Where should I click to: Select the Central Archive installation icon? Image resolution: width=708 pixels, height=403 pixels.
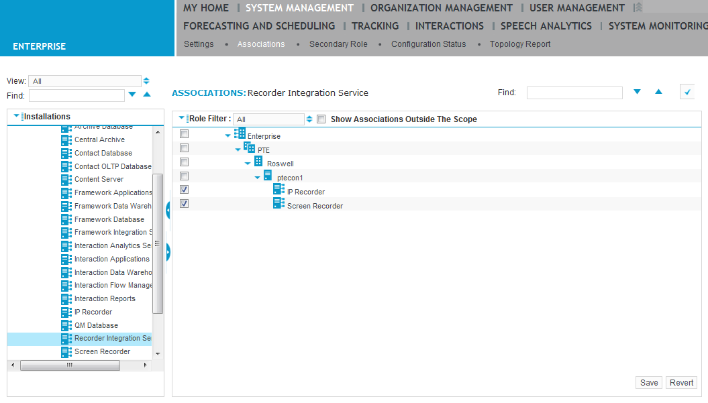(x=66, y=139)
